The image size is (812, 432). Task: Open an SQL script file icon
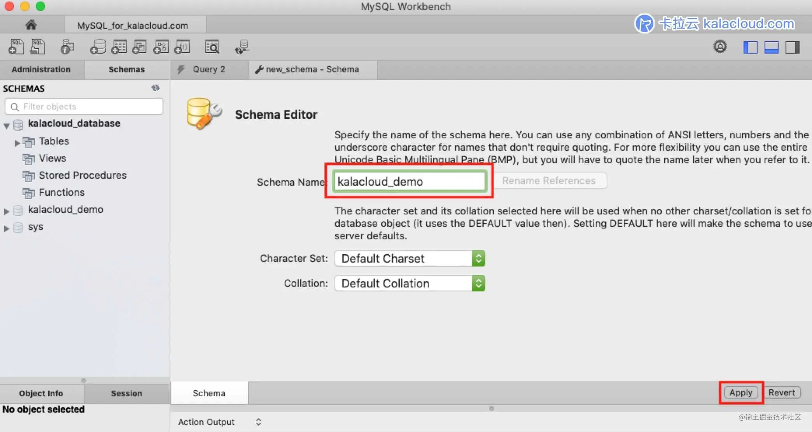[x=38, y=47]
